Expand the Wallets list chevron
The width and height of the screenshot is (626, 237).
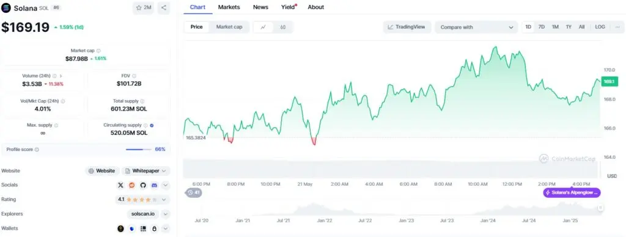click(166, 228)
